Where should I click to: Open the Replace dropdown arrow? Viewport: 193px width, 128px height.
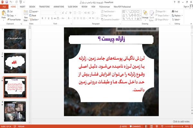182,16
